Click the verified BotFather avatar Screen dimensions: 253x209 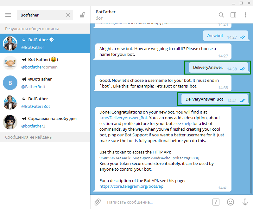tap(10, 43)
